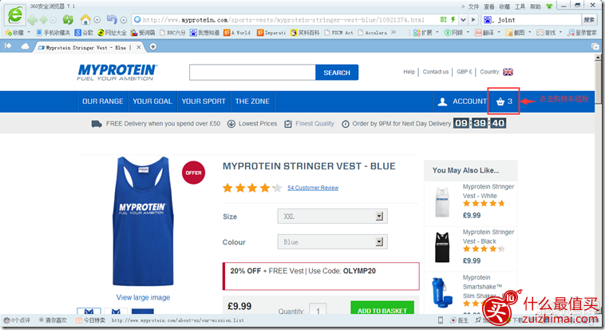Open 谷歌 bookmark
The image size is (605, 330).
(x=84, y=33)
